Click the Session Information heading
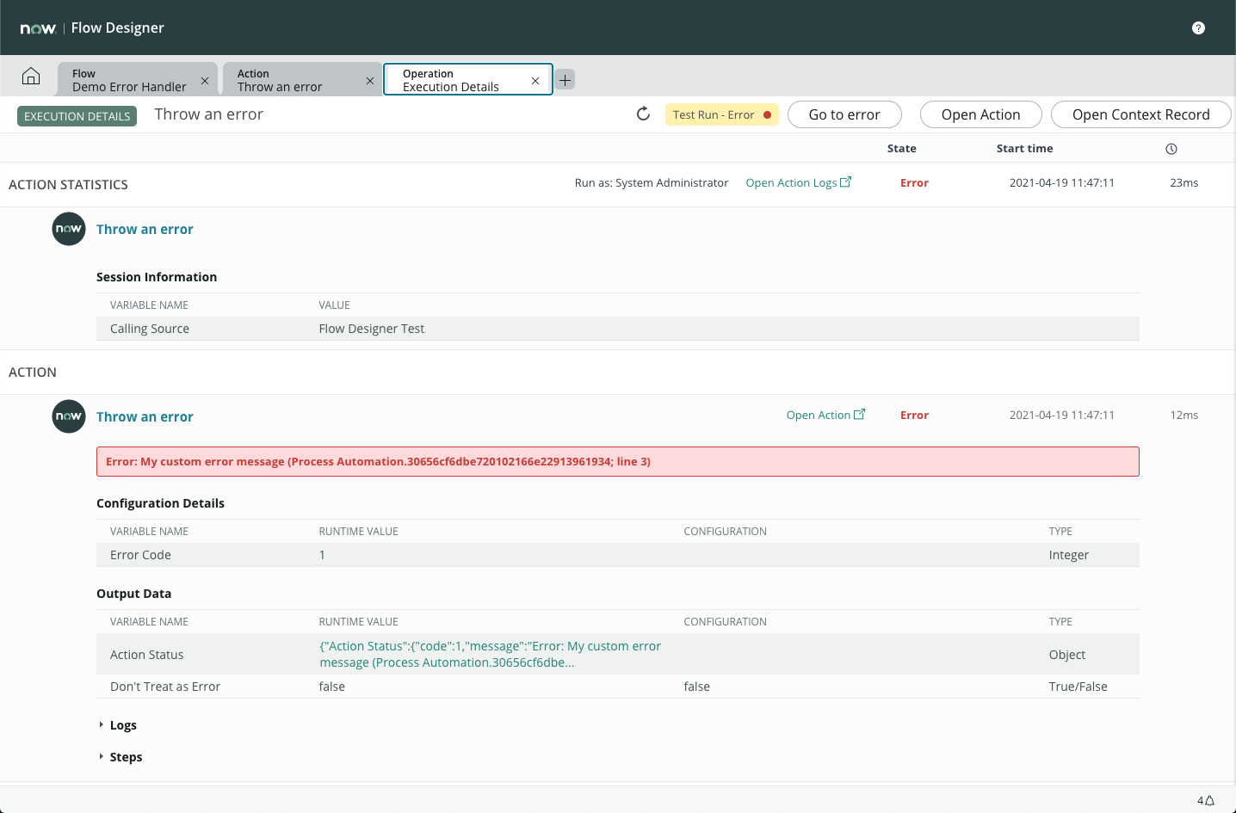This screenshot has height=813, width=1236. point(157,277)
